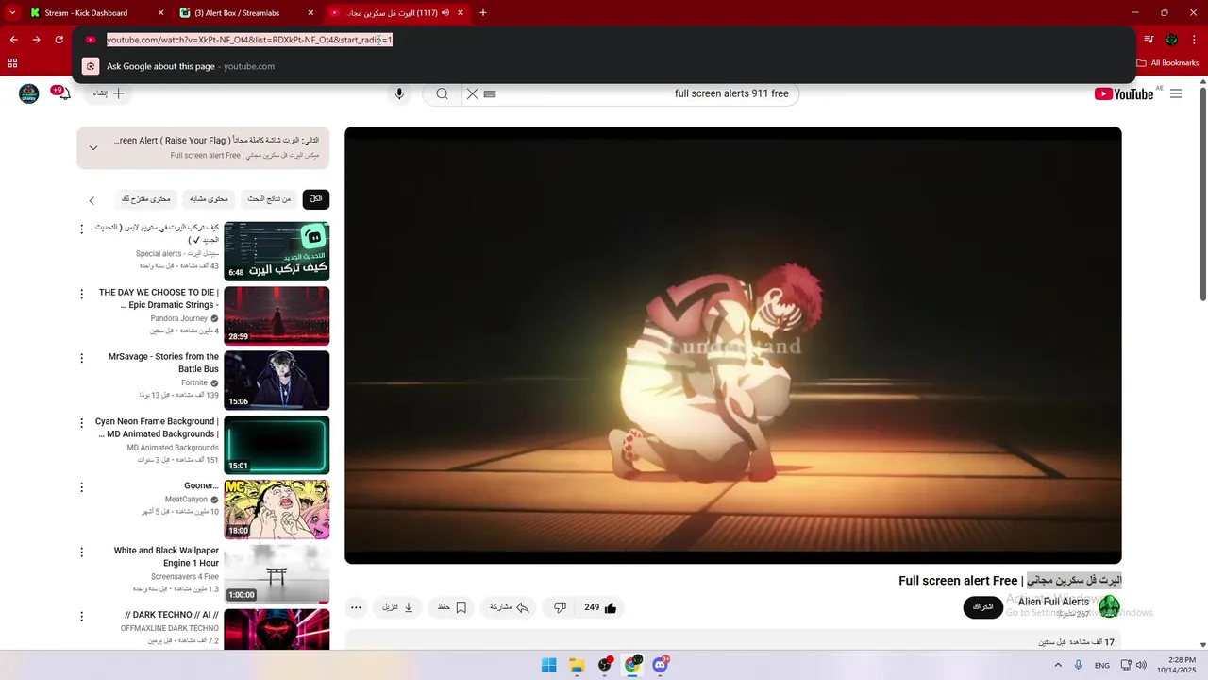Go back to the previous page

[14, 40]
